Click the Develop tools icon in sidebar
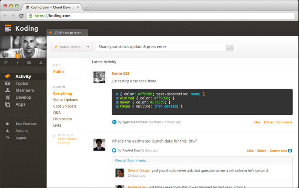This screenshot has height=188, width=299. point(7,97)
